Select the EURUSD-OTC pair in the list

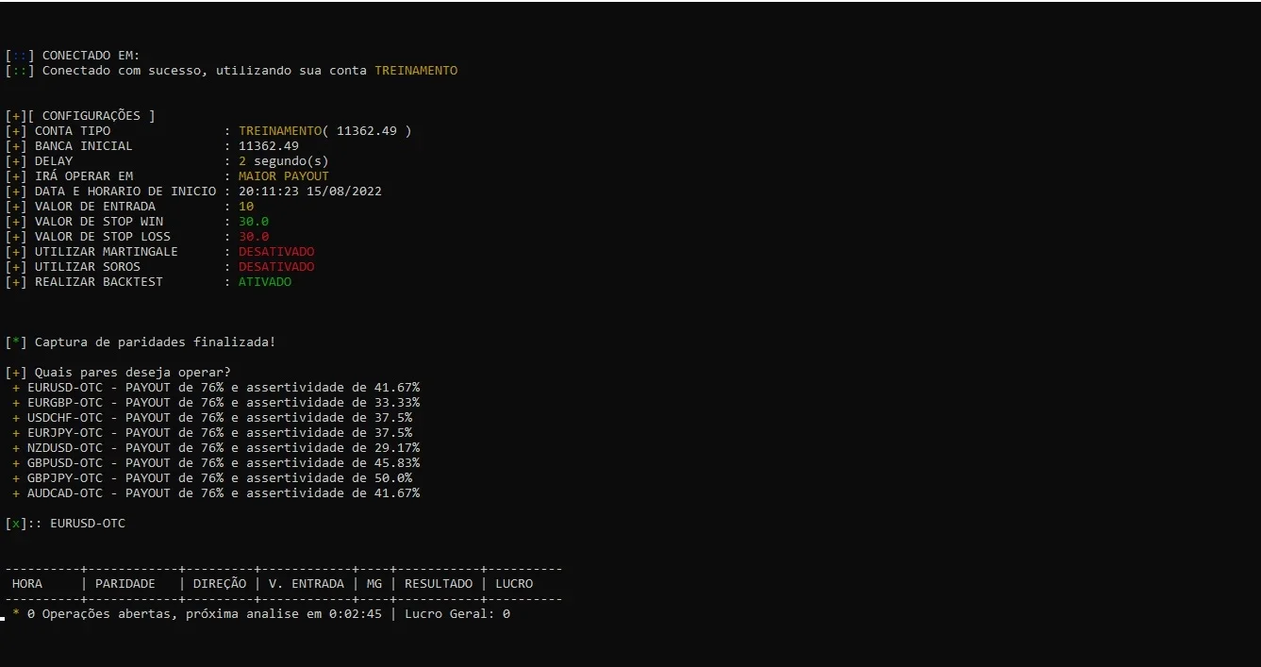click(216, 388)
